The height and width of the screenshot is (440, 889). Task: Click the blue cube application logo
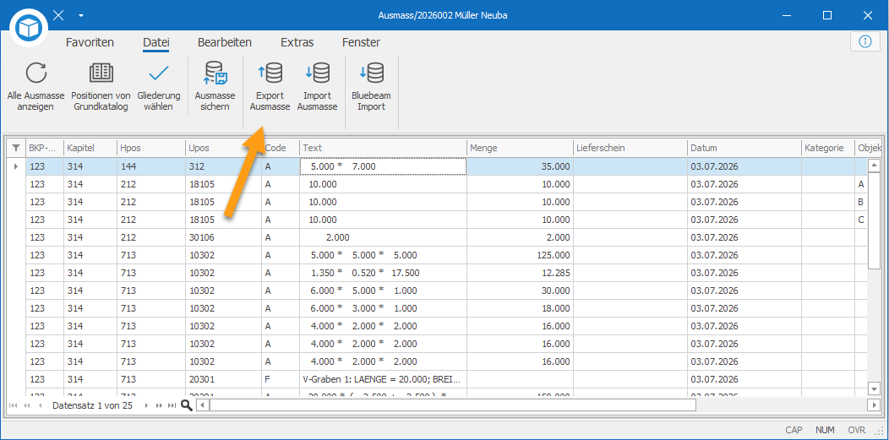click(x=29, y=27)
